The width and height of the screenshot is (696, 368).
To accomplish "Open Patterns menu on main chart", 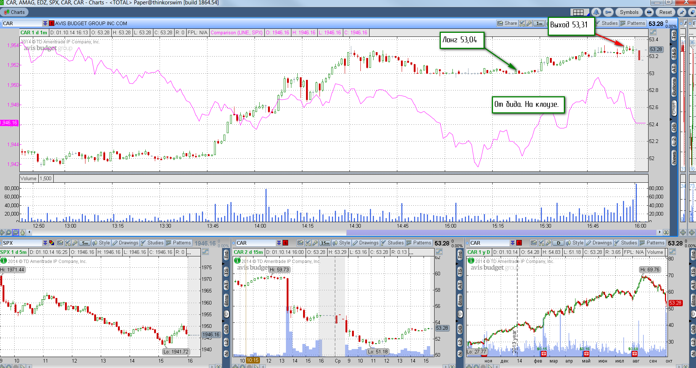I will tap(633, 23).
